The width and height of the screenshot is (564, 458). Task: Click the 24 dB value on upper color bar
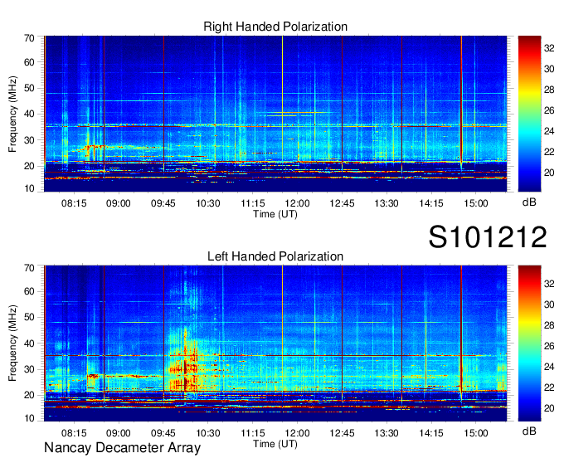point(549,131)
